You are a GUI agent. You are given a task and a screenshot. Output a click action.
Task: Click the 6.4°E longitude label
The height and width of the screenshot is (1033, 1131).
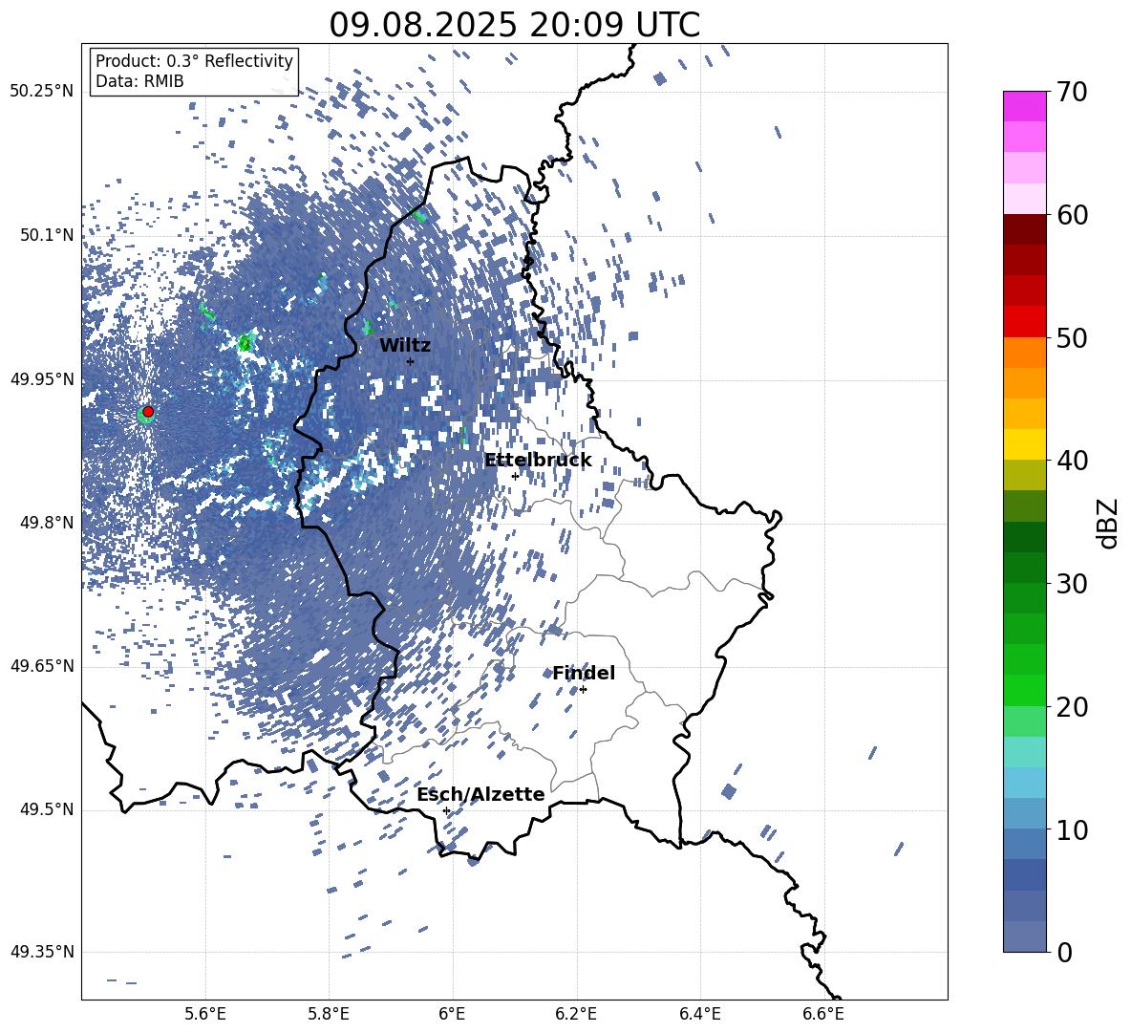699,1014
